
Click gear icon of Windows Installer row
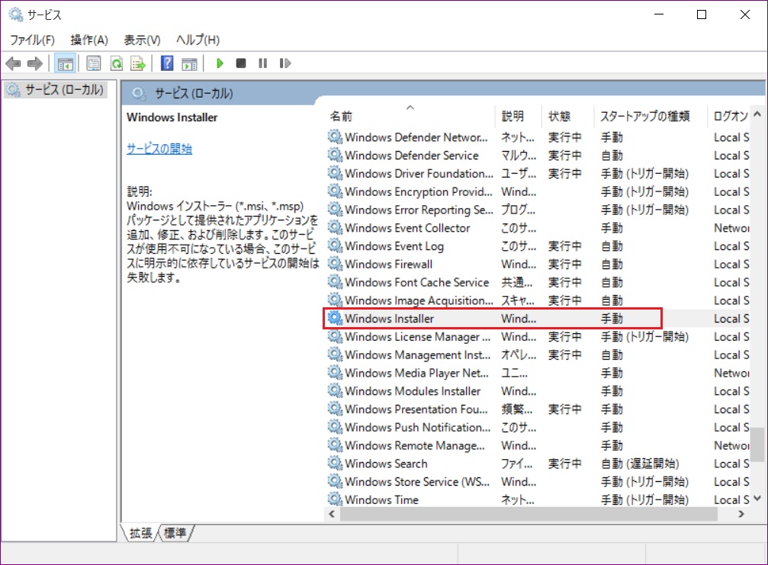335,318
